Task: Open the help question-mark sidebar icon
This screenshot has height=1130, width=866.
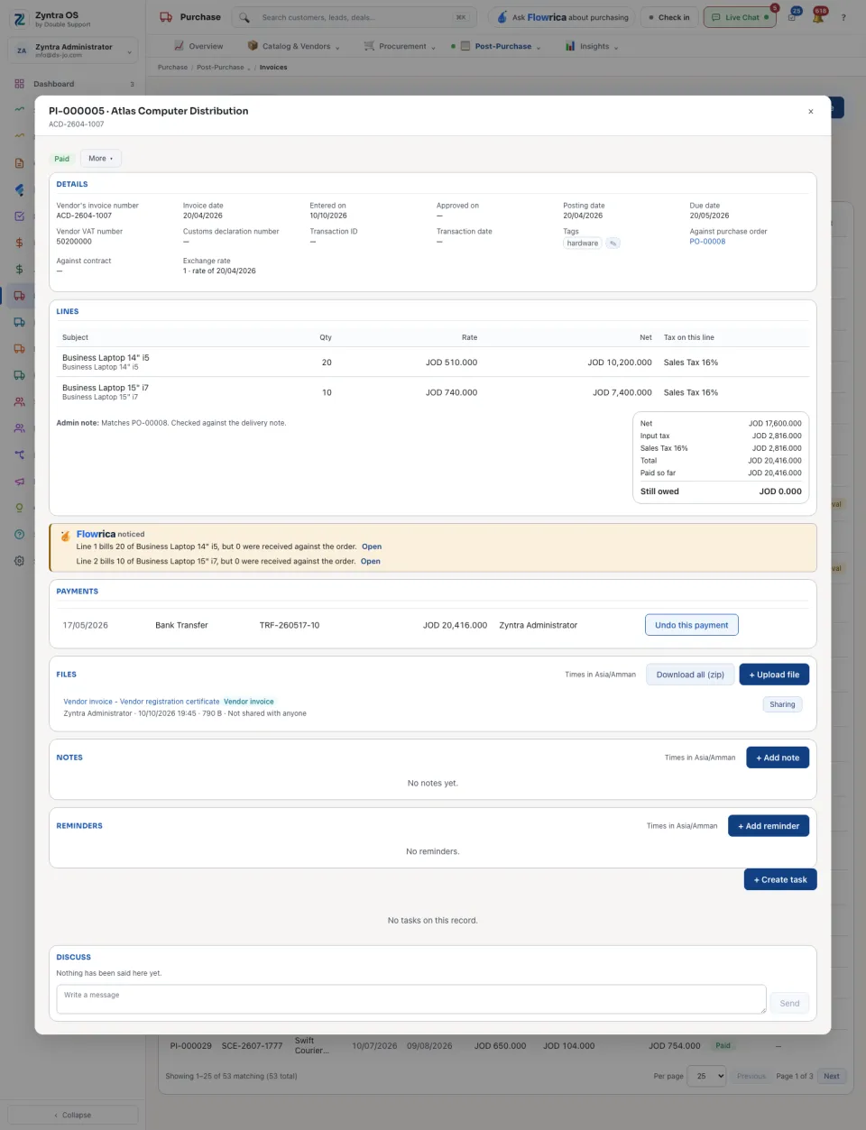Action: click(x=19, y=534)
